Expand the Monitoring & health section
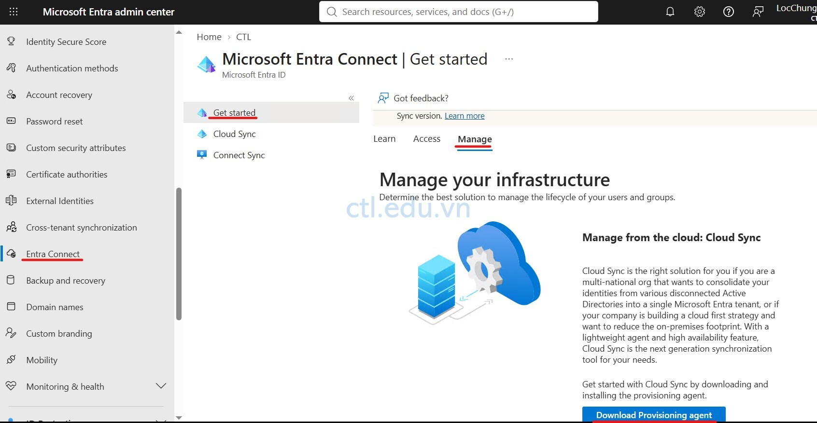 click(x=161, y=386)
